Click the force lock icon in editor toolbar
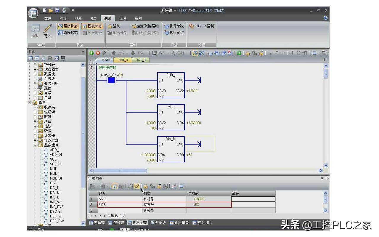 [248, 53]
